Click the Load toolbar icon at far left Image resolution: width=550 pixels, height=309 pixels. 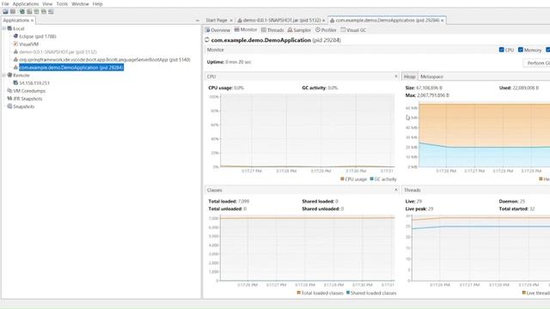[5, 11]
